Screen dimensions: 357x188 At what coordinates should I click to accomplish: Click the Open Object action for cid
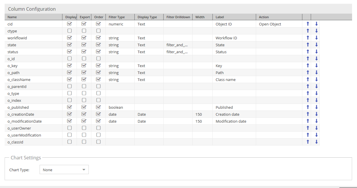tap(270, 24)
